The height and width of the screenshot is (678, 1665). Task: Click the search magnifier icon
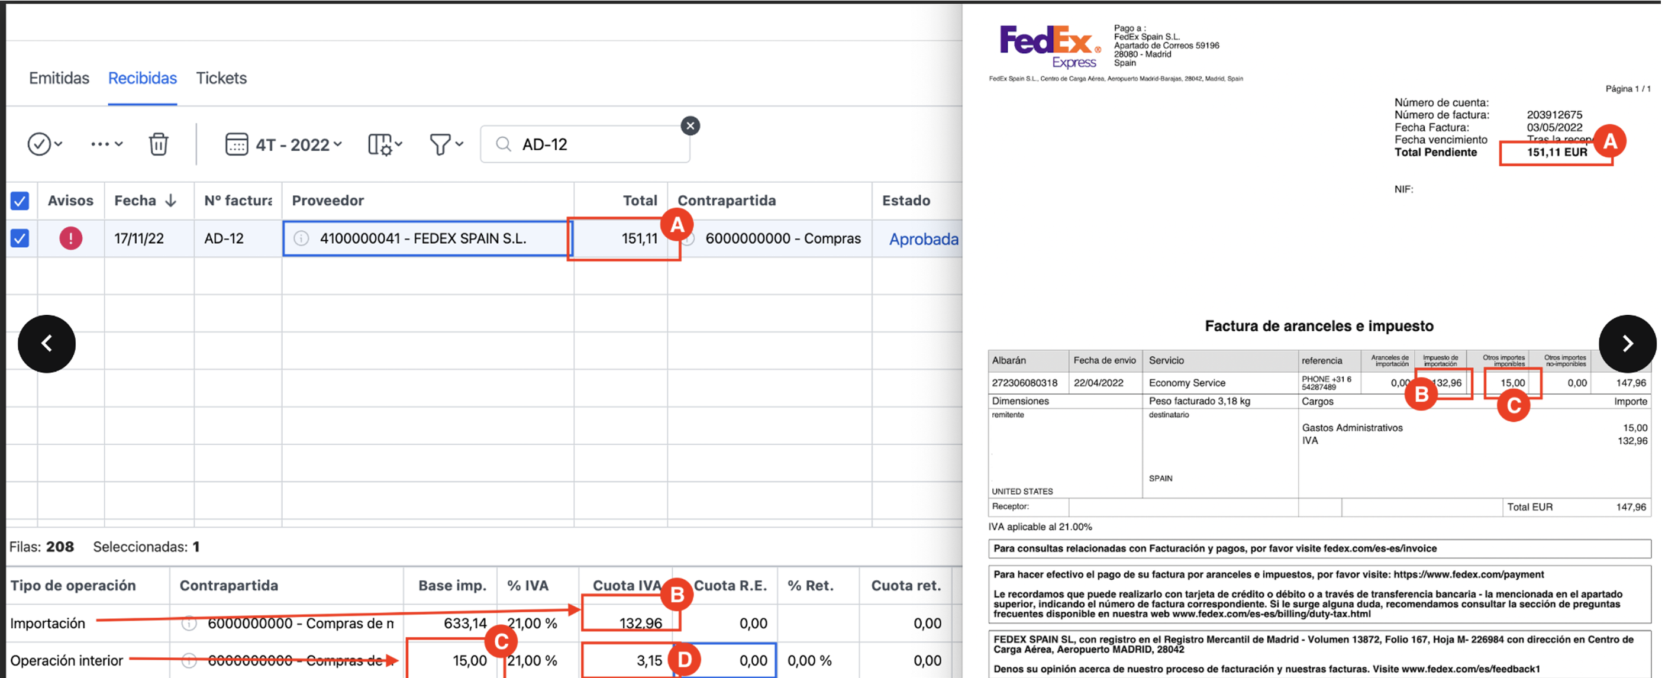[504, 144]
